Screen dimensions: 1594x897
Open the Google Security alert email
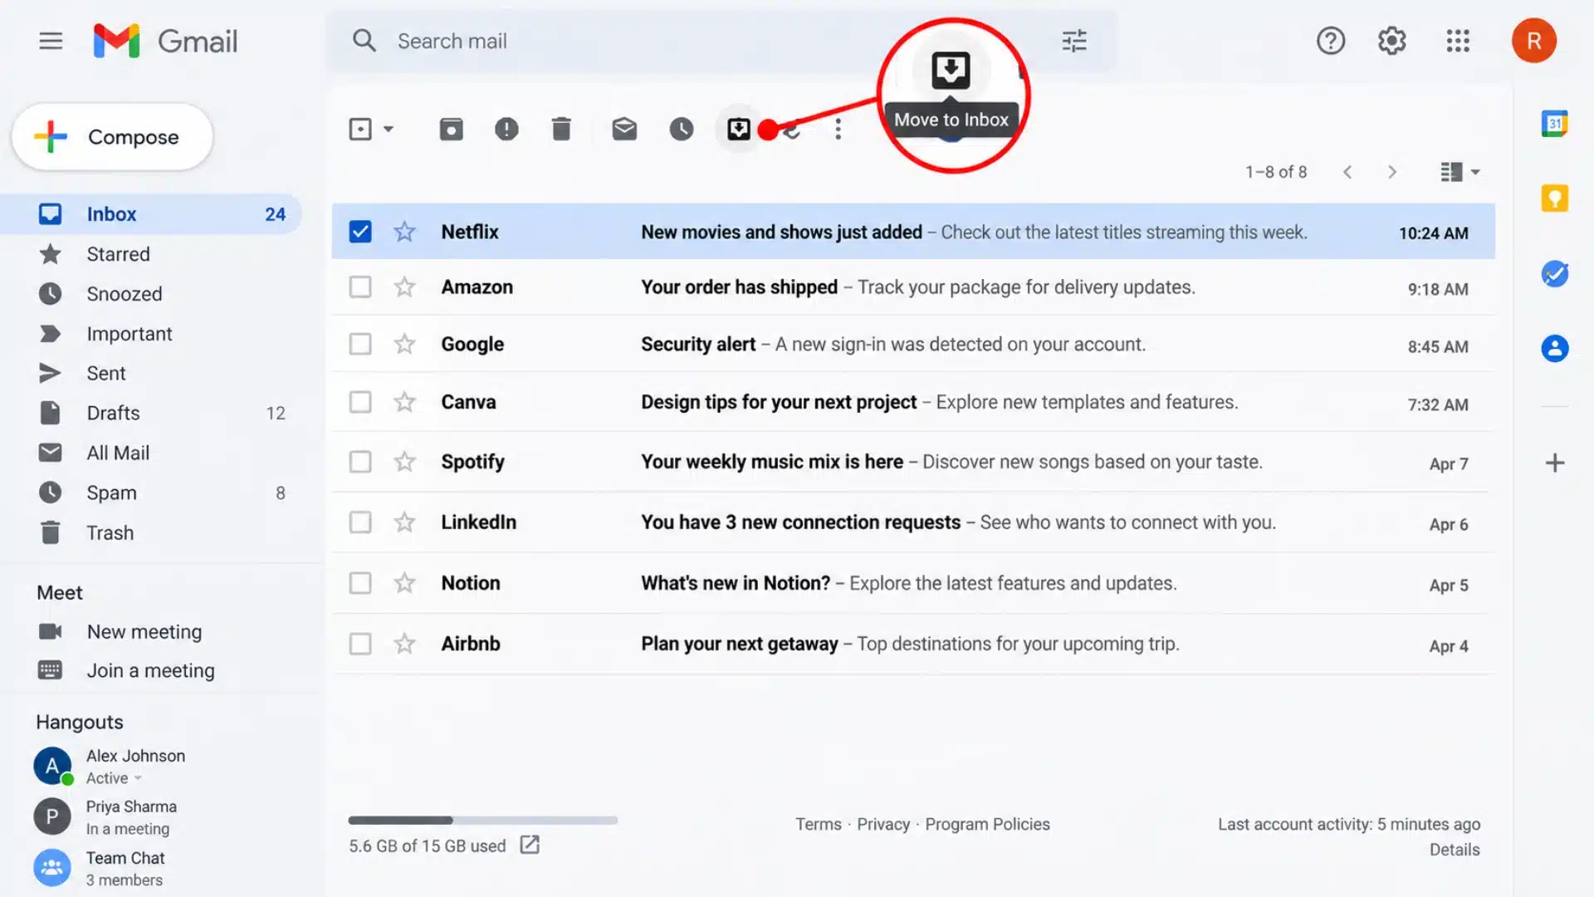click(913, 344)
